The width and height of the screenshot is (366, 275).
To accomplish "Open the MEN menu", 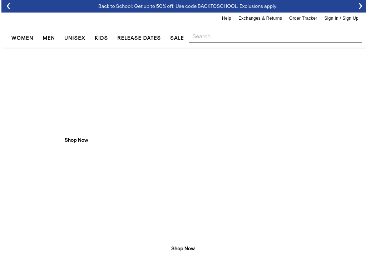I will (x=49, y=38).
